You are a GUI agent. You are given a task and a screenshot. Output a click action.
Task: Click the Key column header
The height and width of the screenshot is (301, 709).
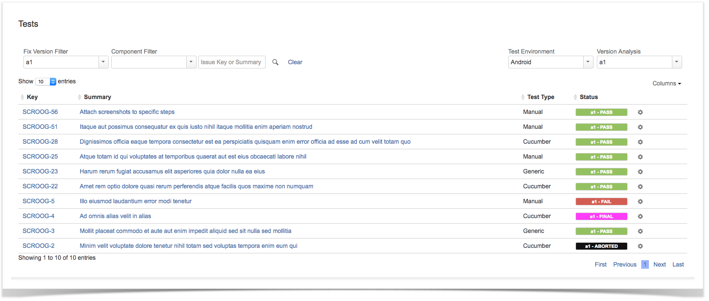pos(32,97)
